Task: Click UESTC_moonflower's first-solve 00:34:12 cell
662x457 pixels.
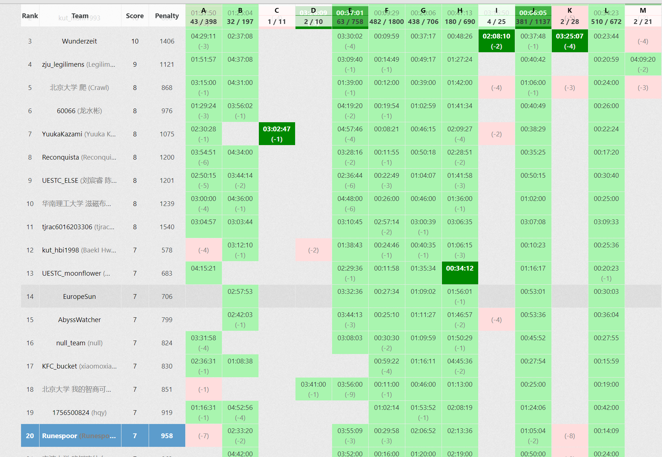Action: pyautogui.click(x=460, y=273)
